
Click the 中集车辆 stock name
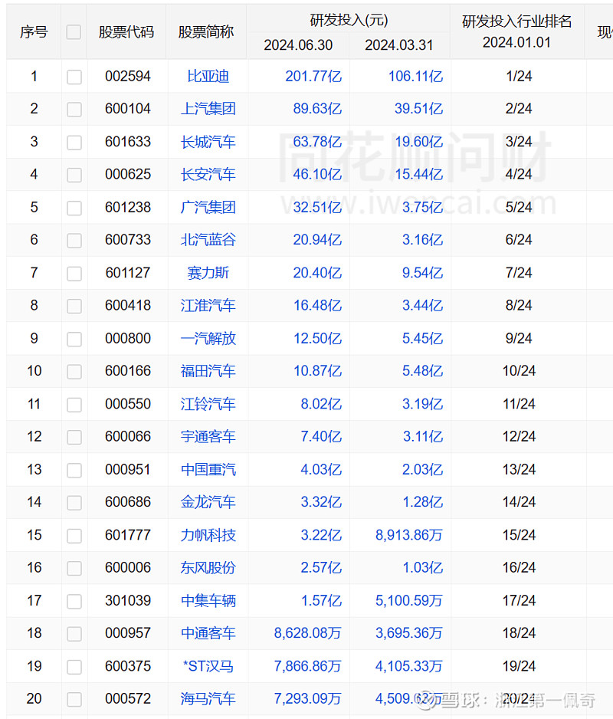[x=208, y=601]
